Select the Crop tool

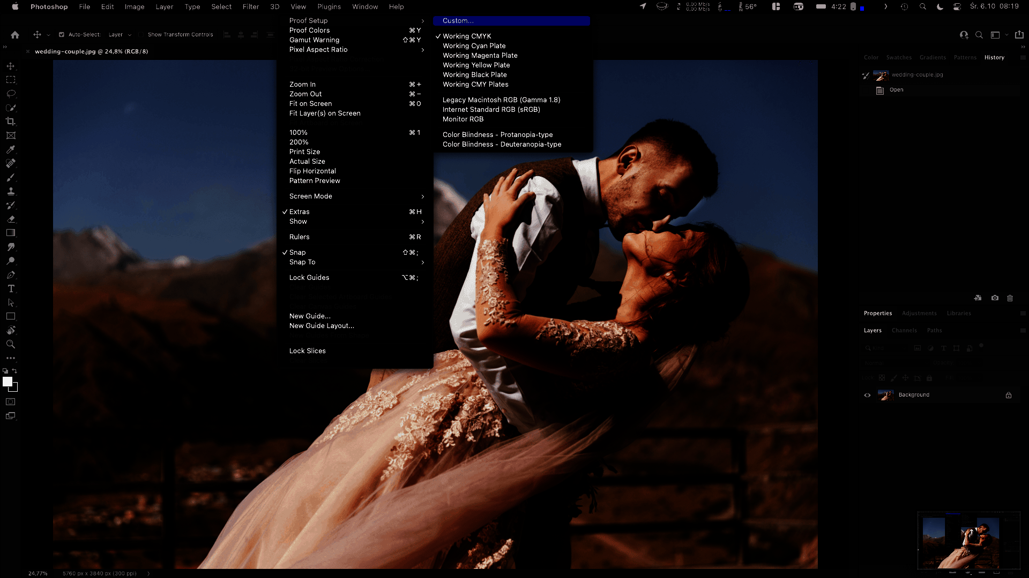pos(11,121)
